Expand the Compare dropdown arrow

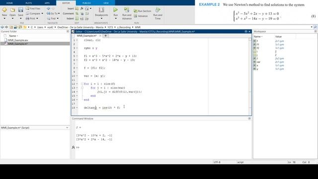point(42,13)
